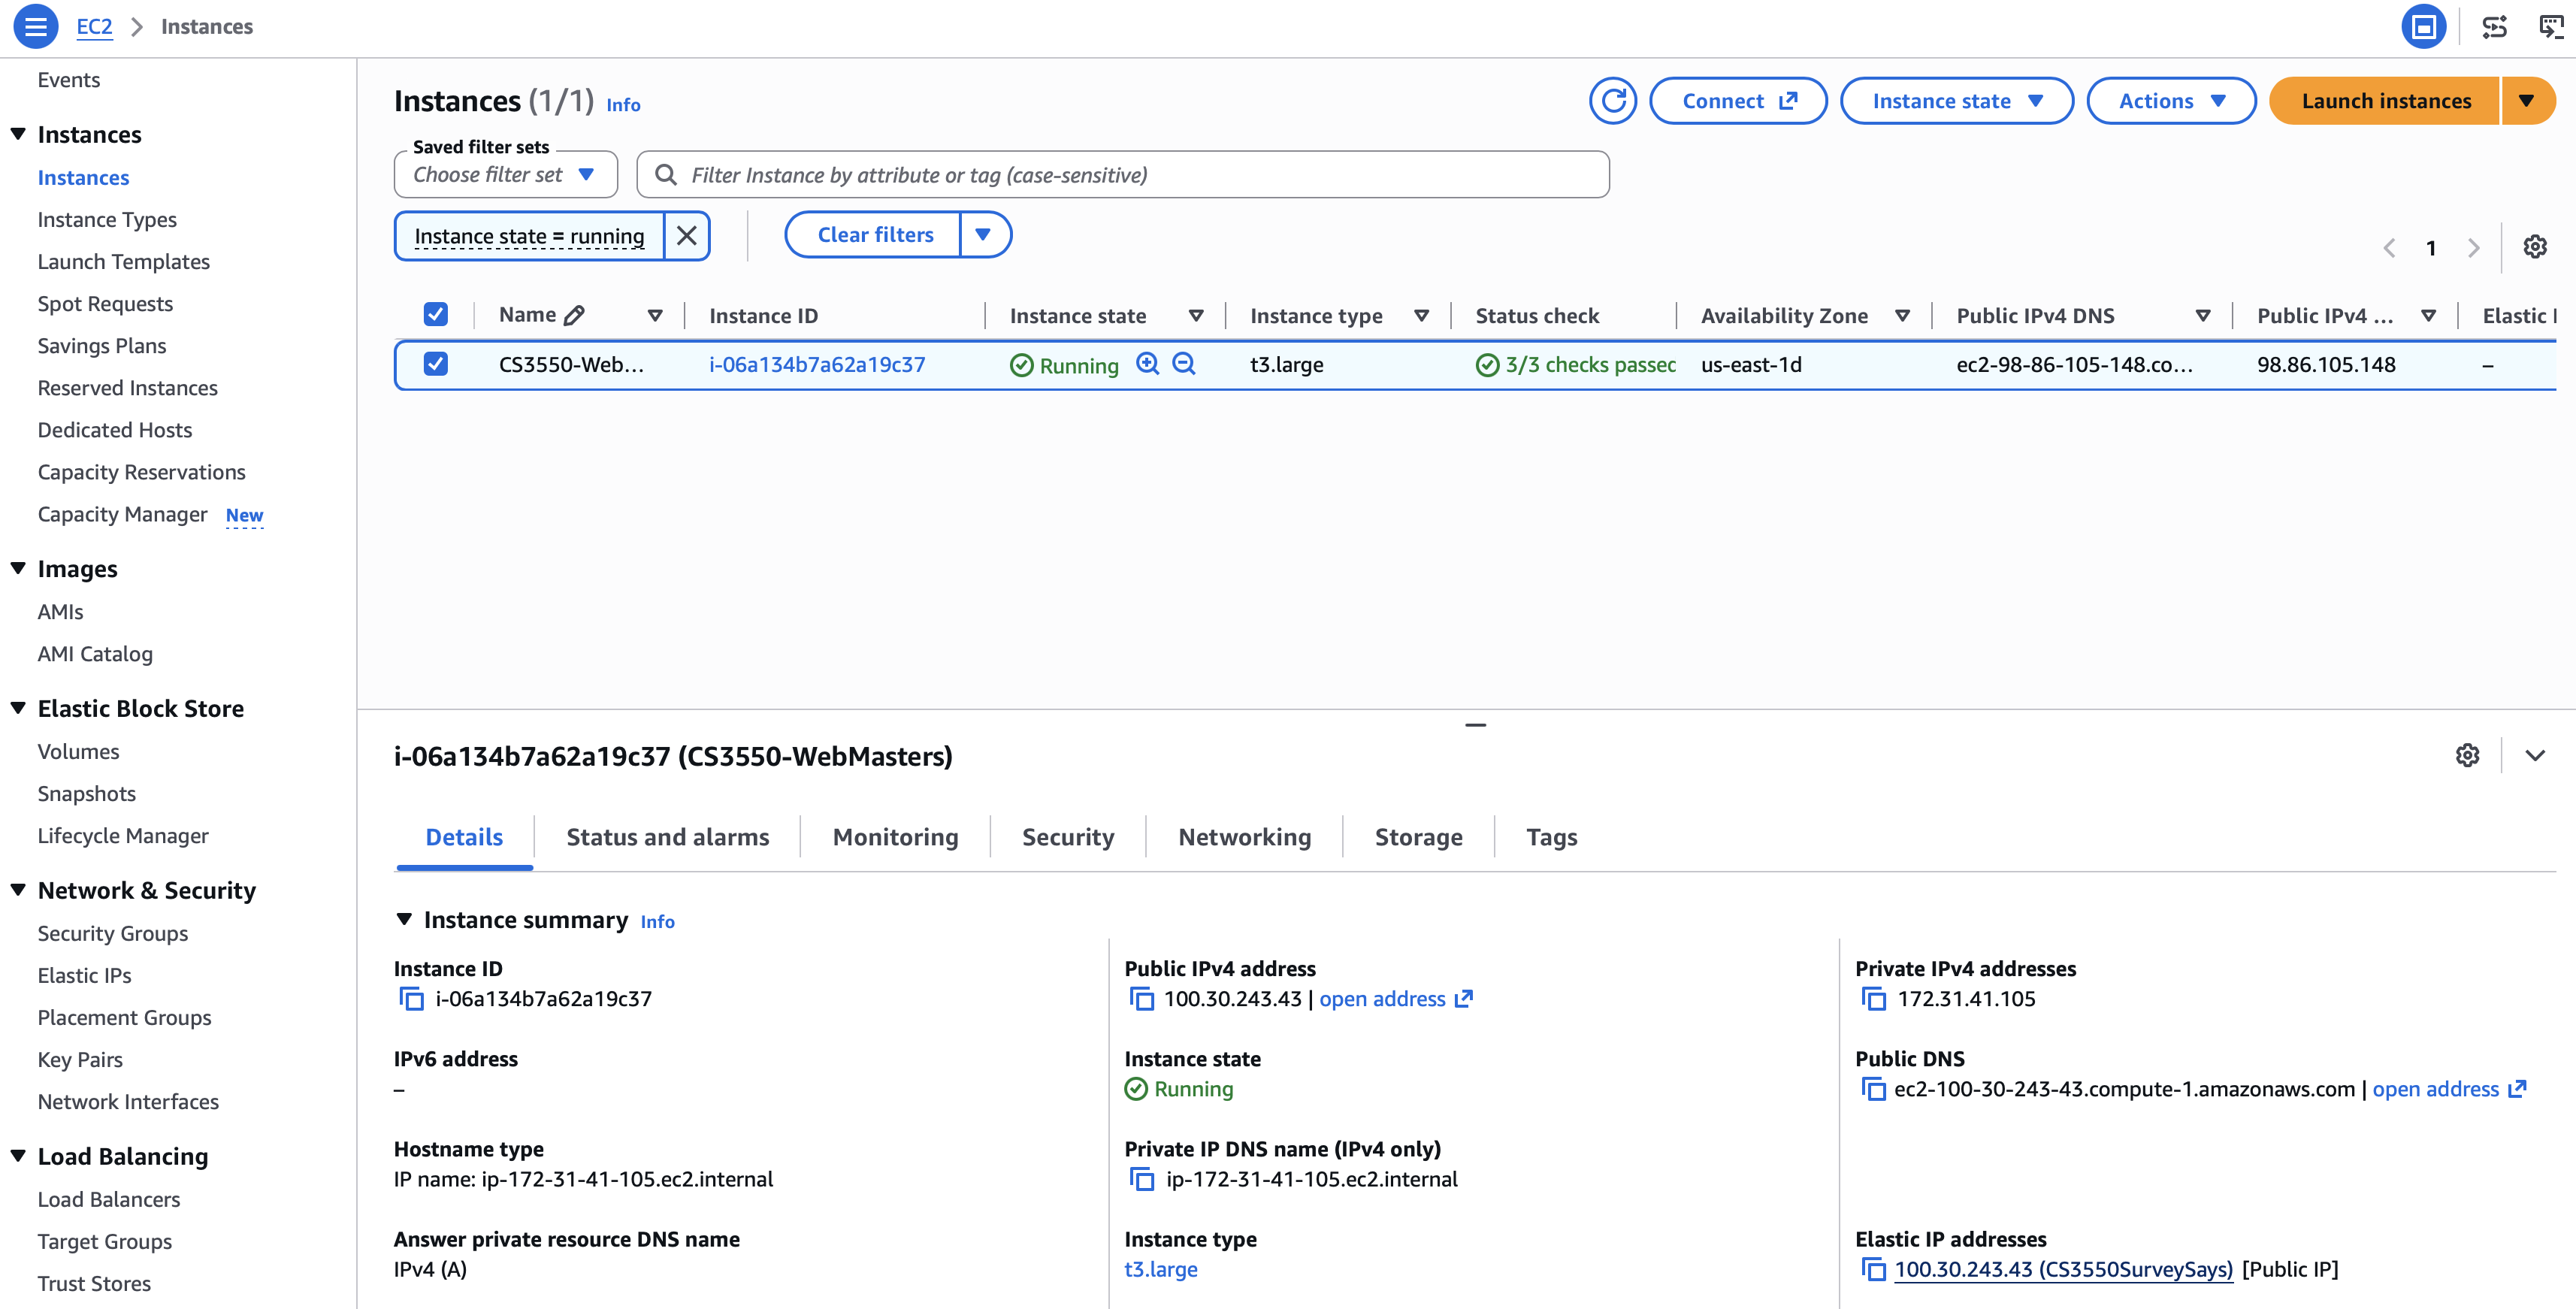2576x1309 pixels.
Task: Click the t3.large instance type link
Action: pyautogui.click(x=1160, y=1269)
